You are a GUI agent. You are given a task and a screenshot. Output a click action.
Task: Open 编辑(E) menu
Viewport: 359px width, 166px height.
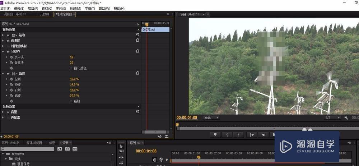click(x=19, y=9)
